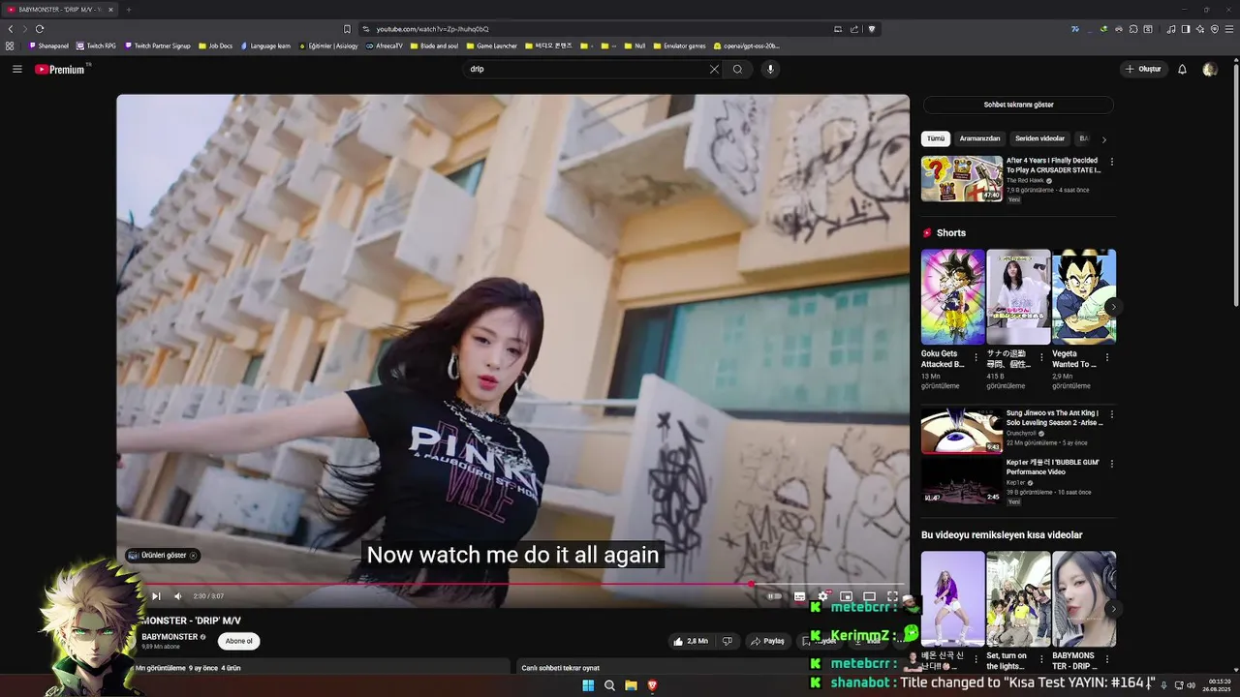This screenshot has height=697, width=1240.
Task: Clear the search box with X
Action: (x=714, y=69)
